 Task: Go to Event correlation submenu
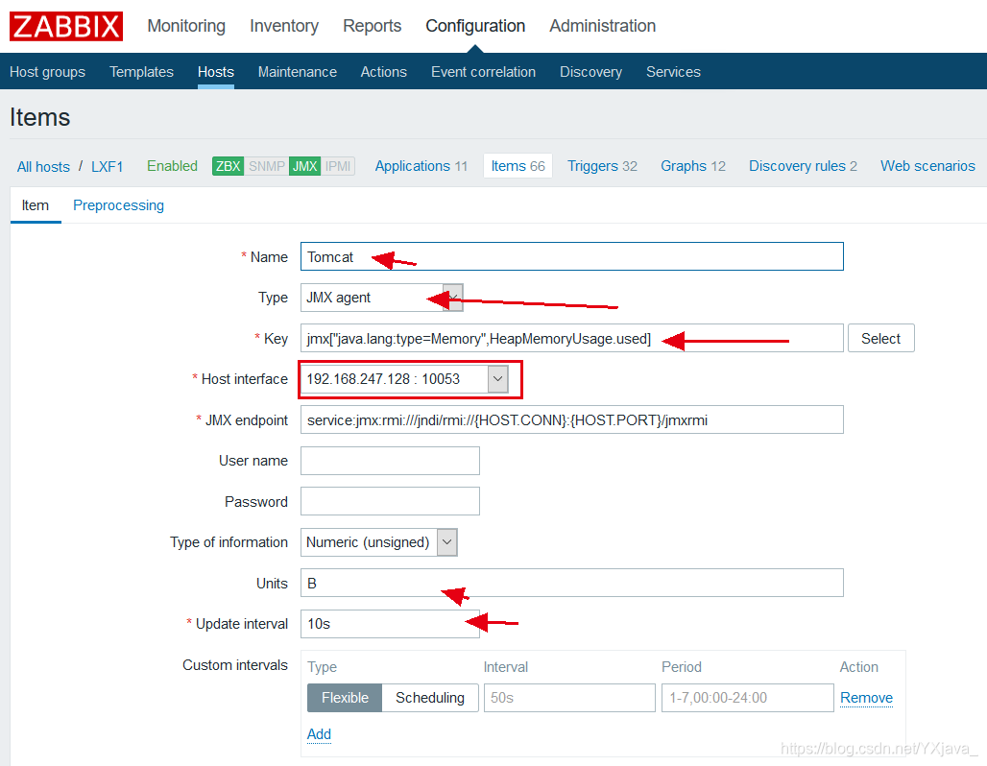pyautogui.click(x=484, y=72)
